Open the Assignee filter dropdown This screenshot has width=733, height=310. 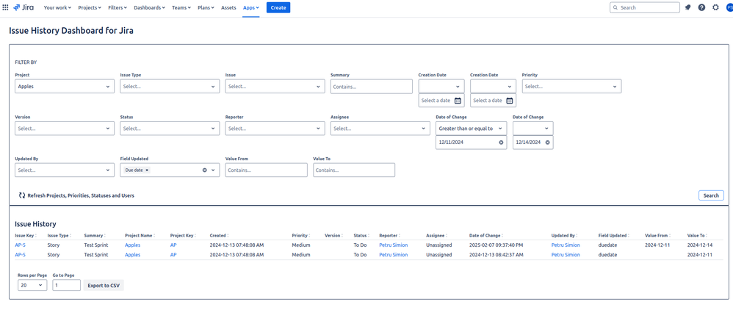click(x=380, y=129)
